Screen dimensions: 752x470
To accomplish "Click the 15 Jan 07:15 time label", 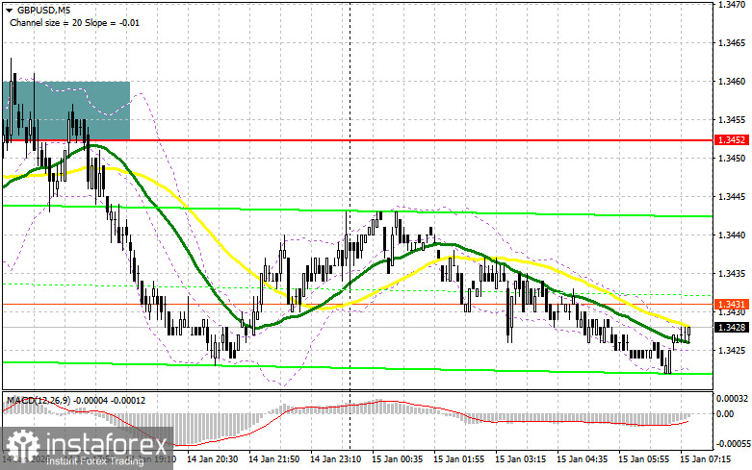I will point(706,459).
